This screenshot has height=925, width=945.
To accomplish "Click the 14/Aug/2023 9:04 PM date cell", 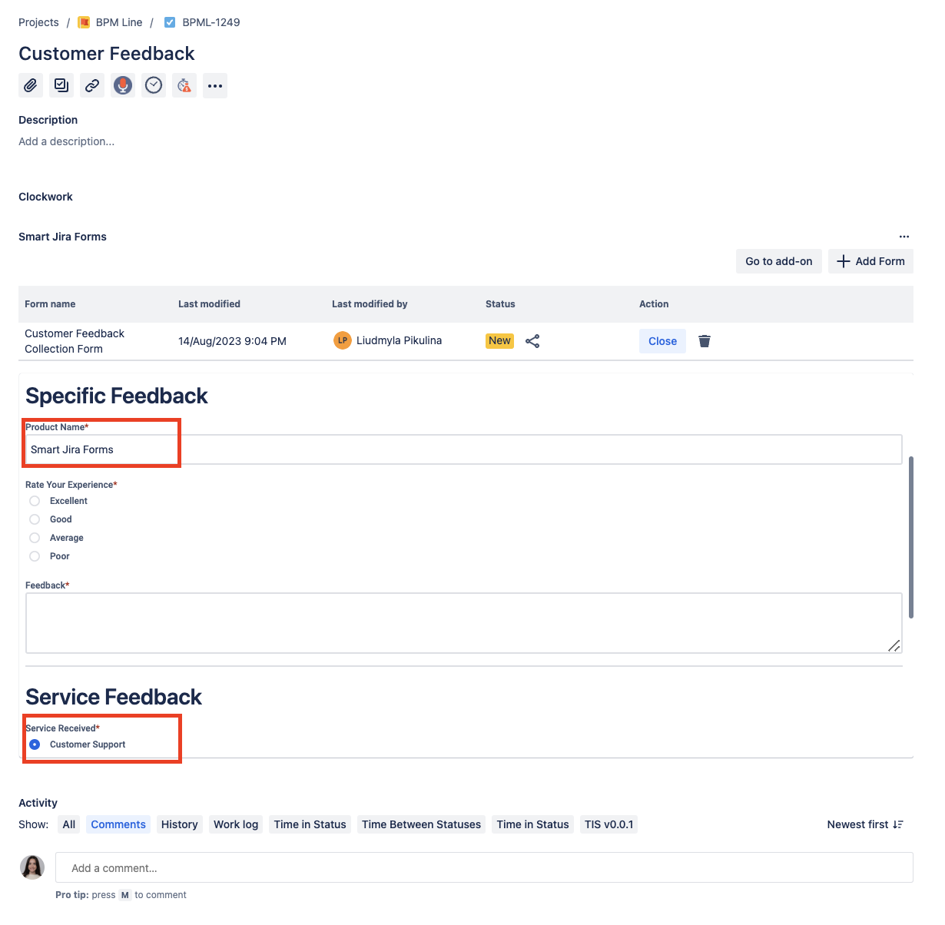I will (232, 341).
